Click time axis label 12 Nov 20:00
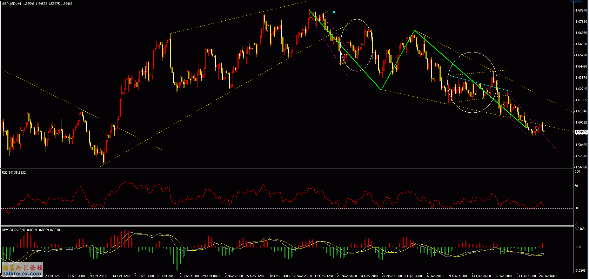 (x=303, y=276)
